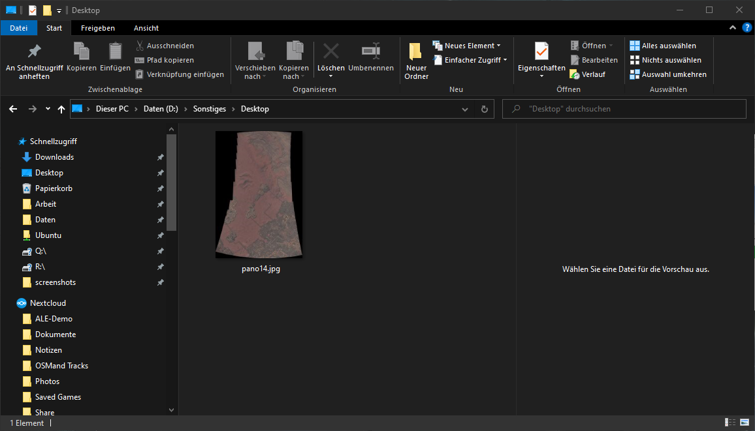Switch to large thumbnails view in status bar
This screenshot has width=755, height=431.
point(743,423)
